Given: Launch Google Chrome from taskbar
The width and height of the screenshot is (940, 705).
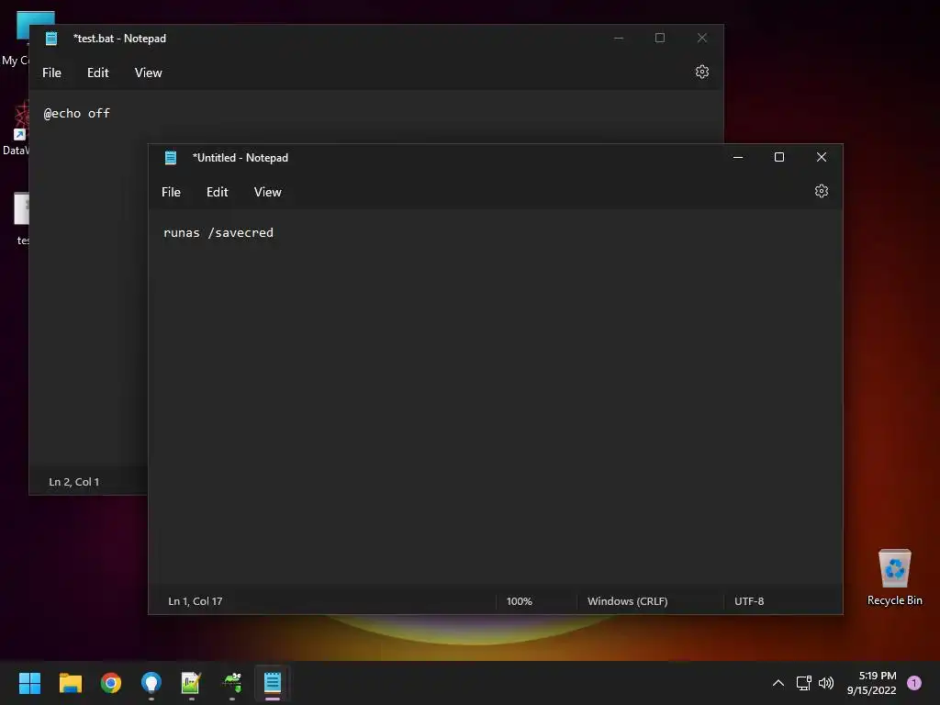Looking at the screenshot, I should pyautogui.click(x=111, y=683).
